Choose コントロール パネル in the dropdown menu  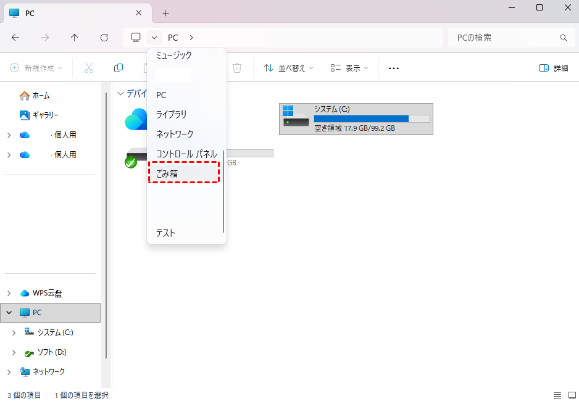pyautogui.click(x=186, y=154)
